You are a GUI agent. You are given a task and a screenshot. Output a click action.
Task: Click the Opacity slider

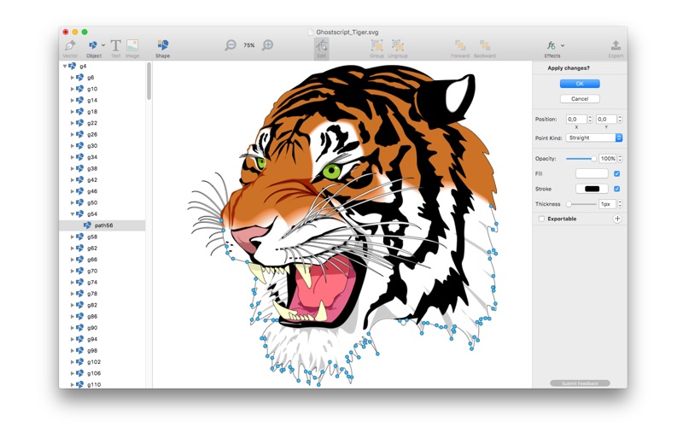[x=581, y=159]
